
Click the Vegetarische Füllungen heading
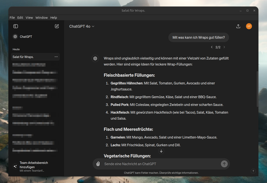click(127, 156)
